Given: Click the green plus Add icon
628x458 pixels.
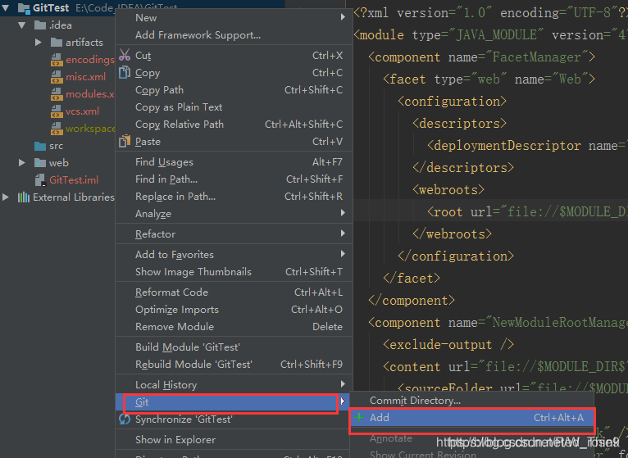Looking at the screenshot, I should [x=359, y=417].
